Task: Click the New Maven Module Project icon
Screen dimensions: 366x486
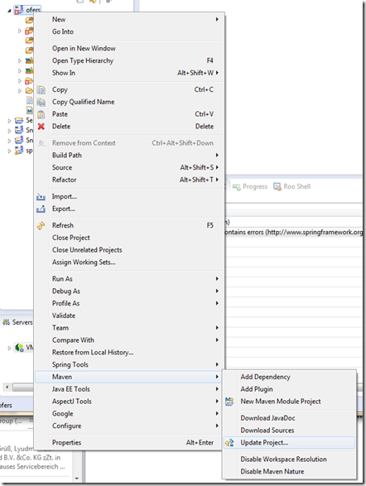Action: [229, 402]
